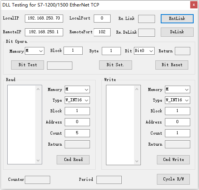The image size is (199, 190).
Task: Click the Cmd Write button
Action: coord(173,160)
